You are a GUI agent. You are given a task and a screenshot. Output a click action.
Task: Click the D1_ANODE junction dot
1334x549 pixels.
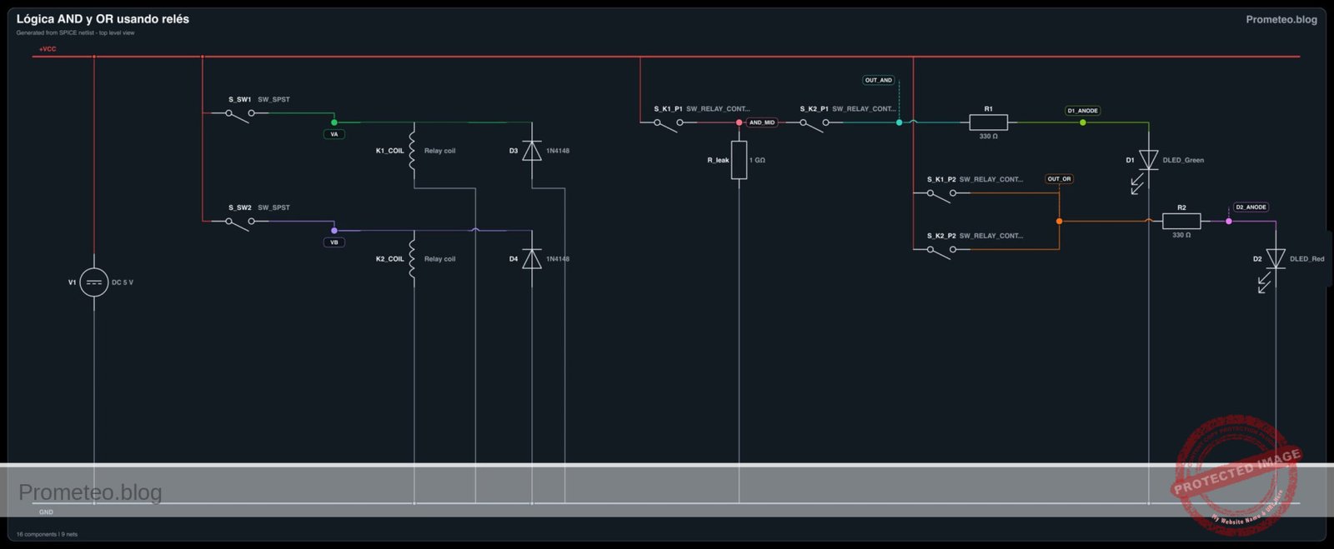(1083, 122)
